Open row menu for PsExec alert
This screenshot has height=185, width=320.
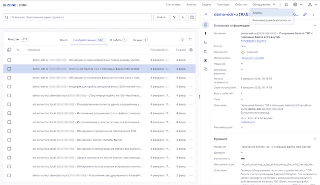(191, 149)
